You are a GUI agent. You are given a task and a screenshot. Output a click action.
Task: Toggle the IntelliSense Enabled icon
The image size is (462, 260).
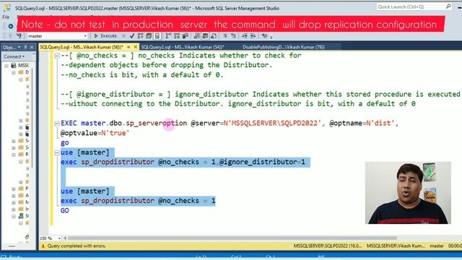[x=157, y=36]
